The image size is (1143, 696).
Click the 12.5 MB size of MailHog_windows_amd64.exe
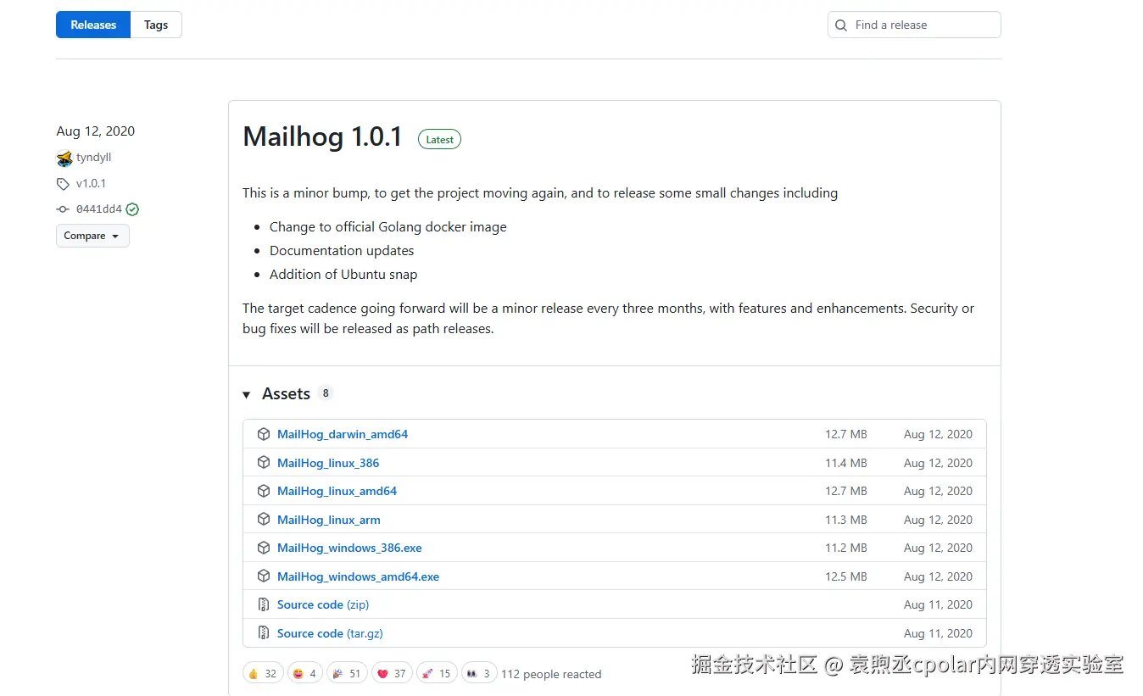pyautogui.click(x=846, y=576)
